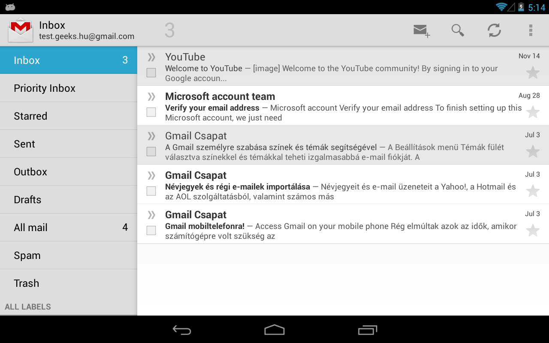Open Priority Inbox

[x=69, y=88]
